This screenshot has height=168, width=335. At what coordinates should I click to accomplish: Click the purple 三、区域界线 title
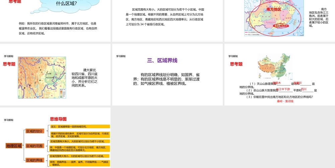click(162, 60)
